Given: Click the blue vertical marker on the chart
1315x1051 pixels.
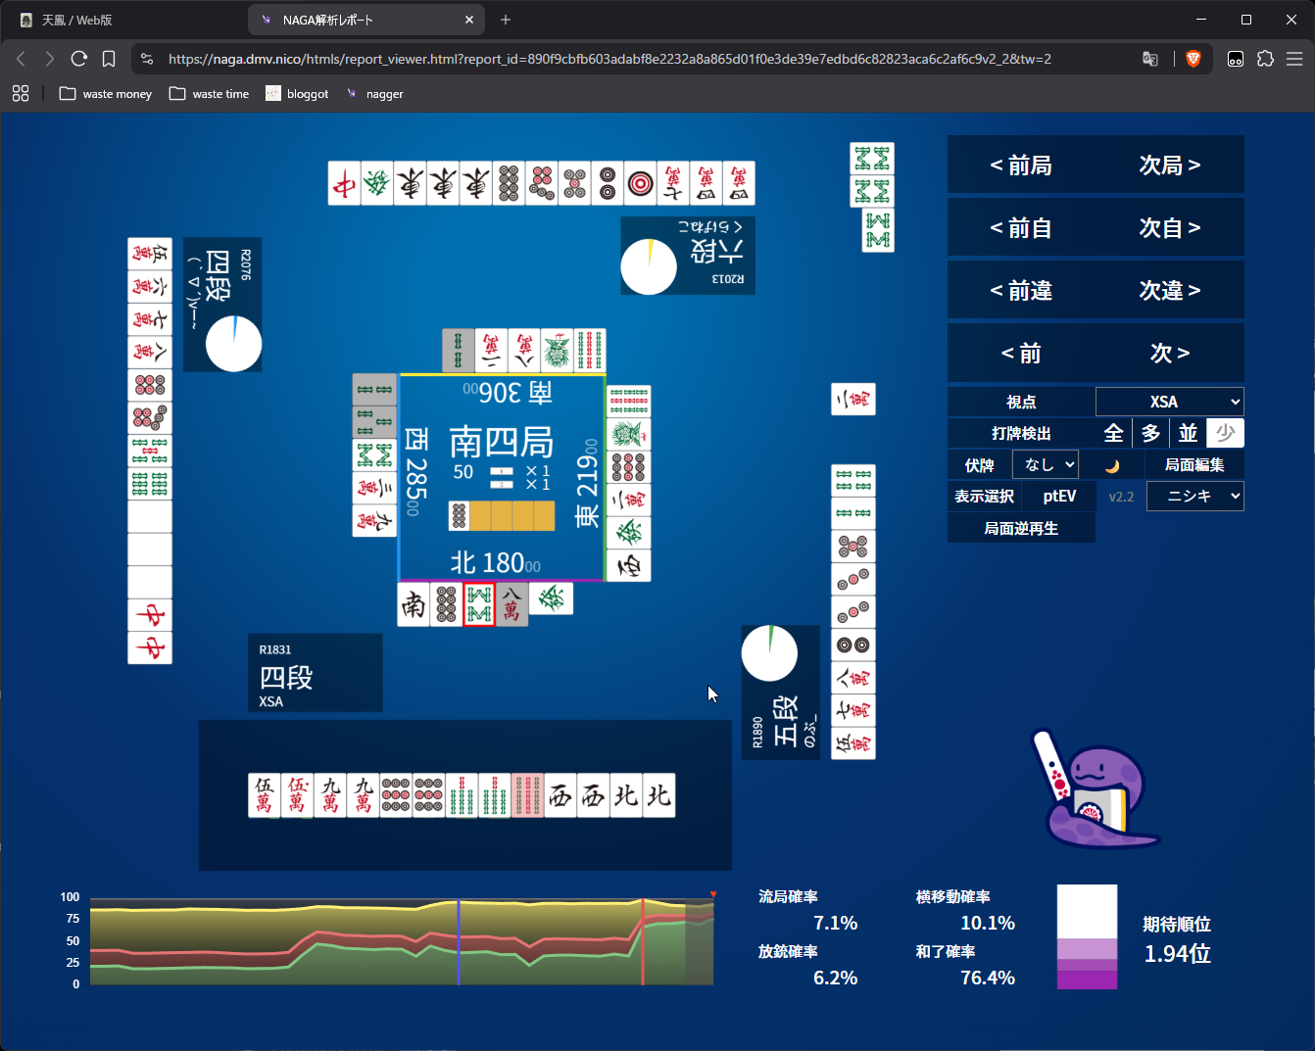Looking at the screenshot, I should (x=459, y=942).
